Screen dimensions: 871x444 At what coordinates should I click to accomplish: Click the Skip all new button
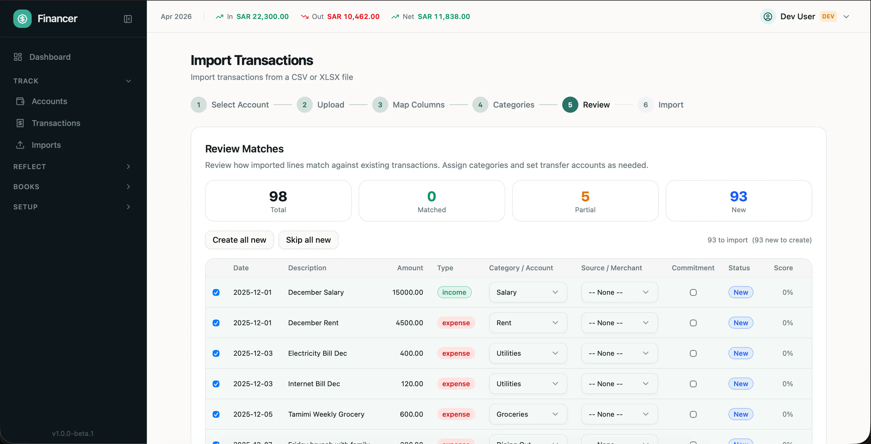click(x=308, y=240)
